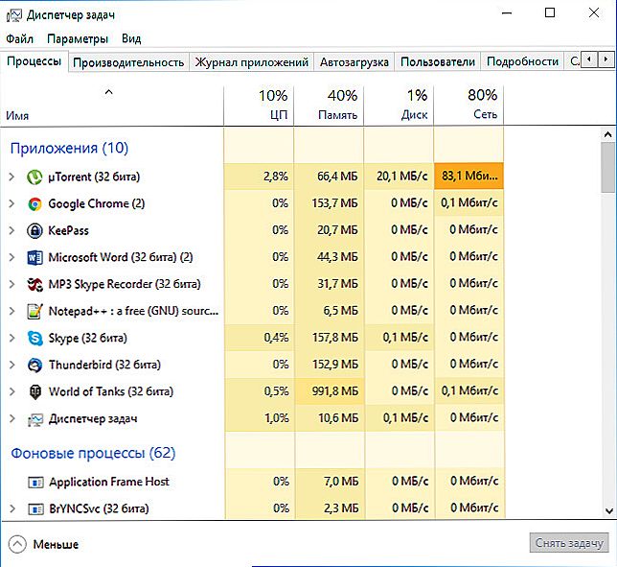This screenshot has height=567, width=617.
Task: Click the Application Frame Host icon
Action: (x=35, y=482)
